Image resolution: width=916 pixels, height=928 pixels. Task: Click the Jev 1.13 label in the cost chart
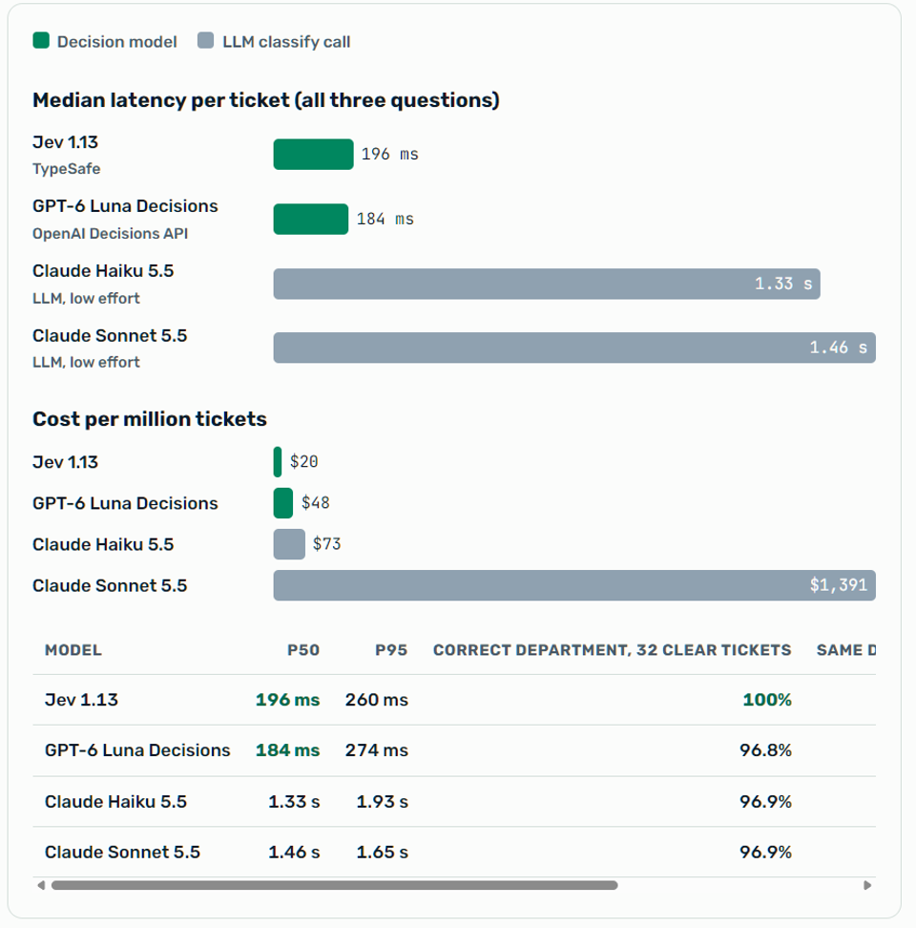click(65, 462)
